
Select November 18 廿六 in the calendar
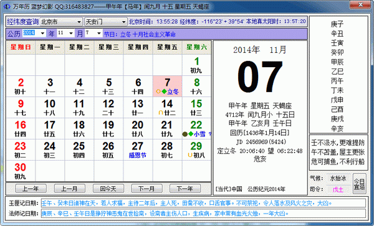coord(79,129)
